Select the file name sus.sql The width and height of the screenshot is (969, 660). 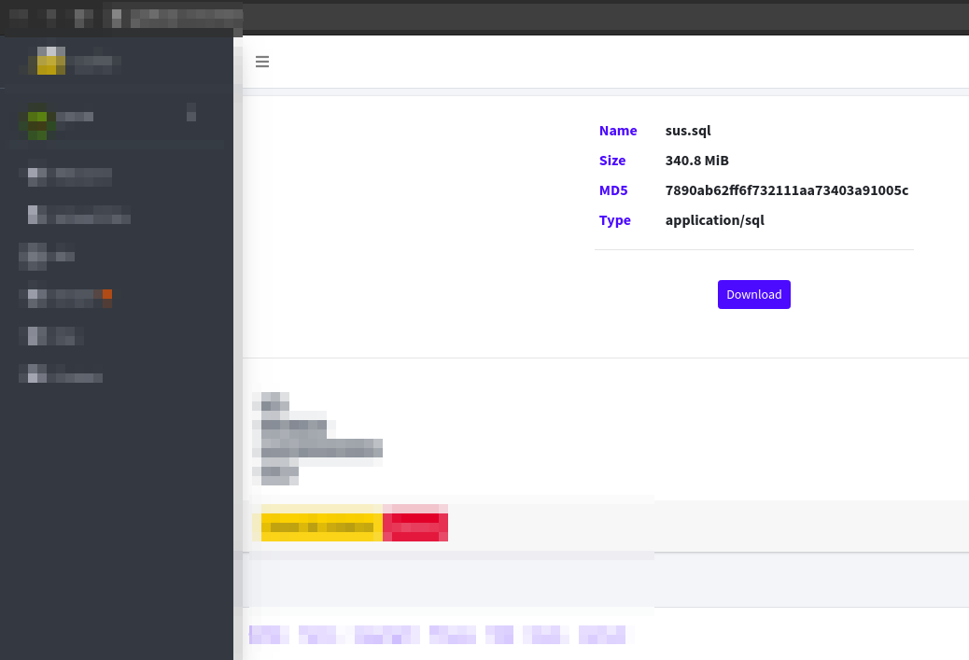pos(688,131)
